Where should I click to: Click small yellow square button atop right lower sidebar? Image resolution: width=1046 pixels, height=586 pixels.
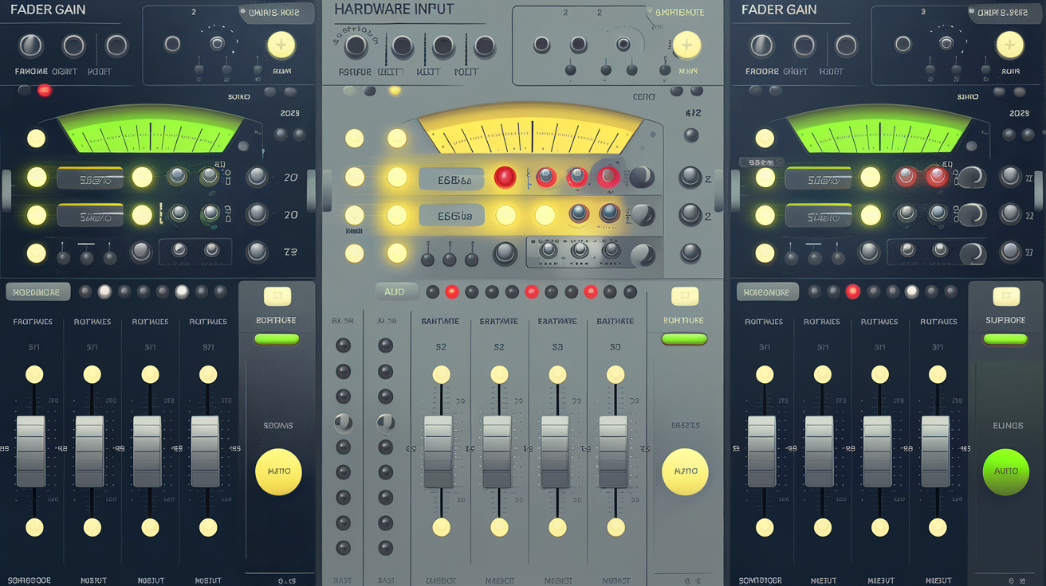point(1006,297)
